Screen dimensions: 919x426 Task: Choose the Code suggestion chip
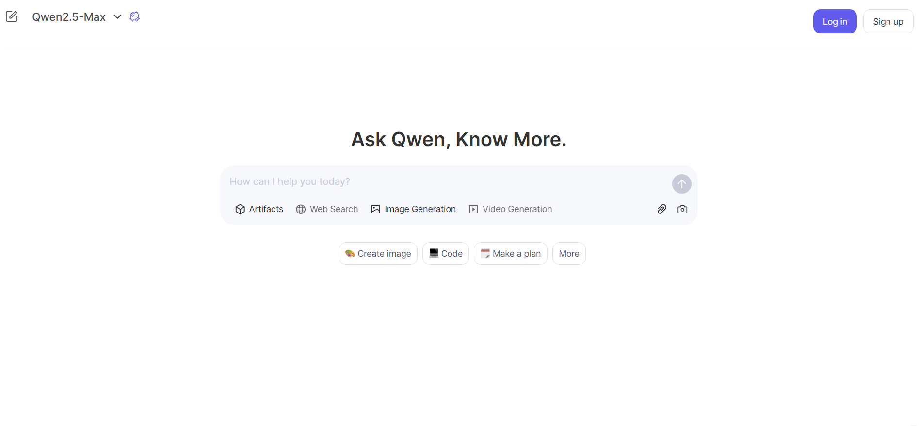446,254
